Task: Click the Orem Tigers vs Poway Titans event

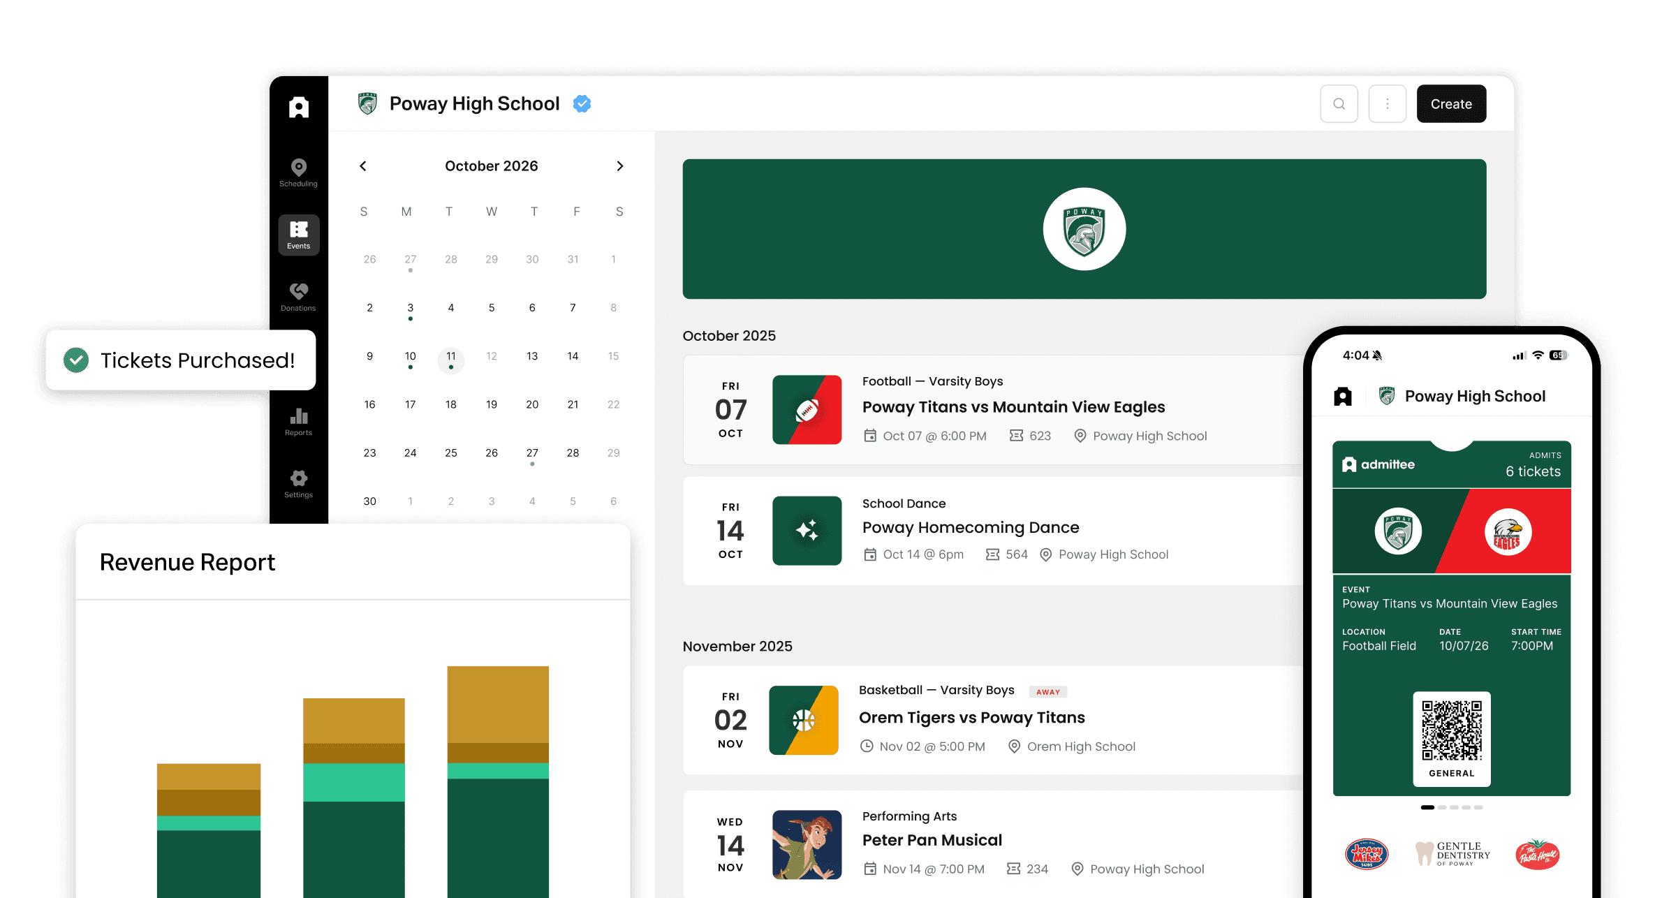Action: click(971, 718)
